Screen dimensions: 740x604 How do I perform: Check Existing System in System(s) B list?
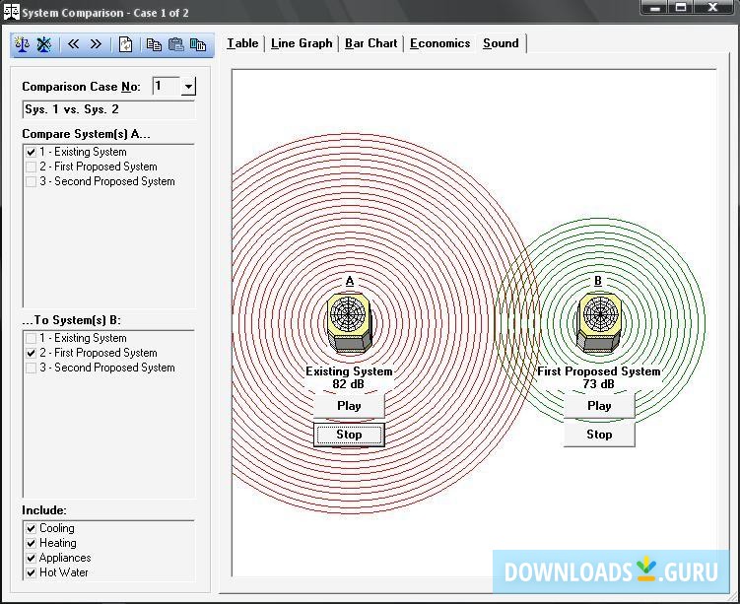click(x=32, y=338)
